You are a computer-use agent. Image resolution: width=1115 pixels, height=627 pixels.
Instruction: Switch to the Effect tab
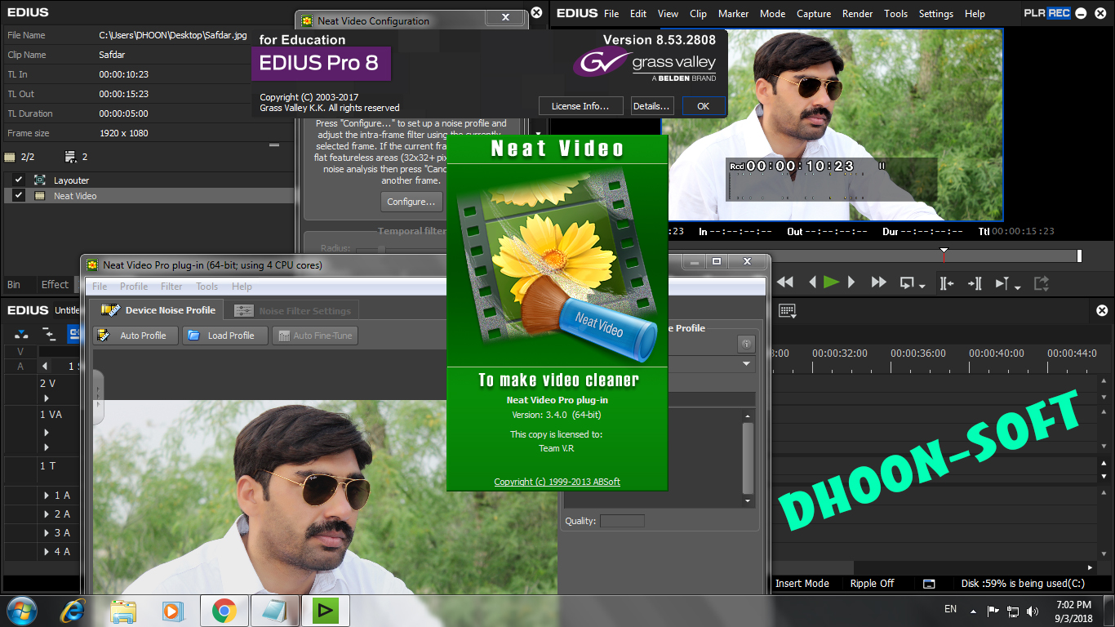(55, 285)
